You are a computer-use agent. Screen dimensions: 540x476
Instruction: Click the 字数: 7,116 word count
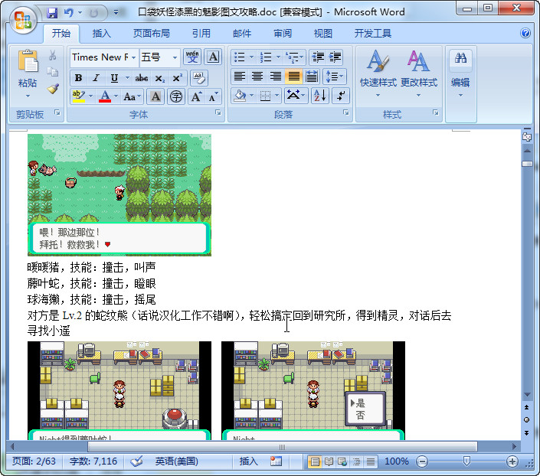pyautogui.click(x=93, y=461)
